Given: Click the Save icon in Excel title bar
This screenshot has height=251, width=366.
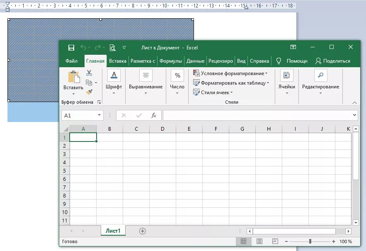Looking at the screenshot, I should [x=71, y=48].
